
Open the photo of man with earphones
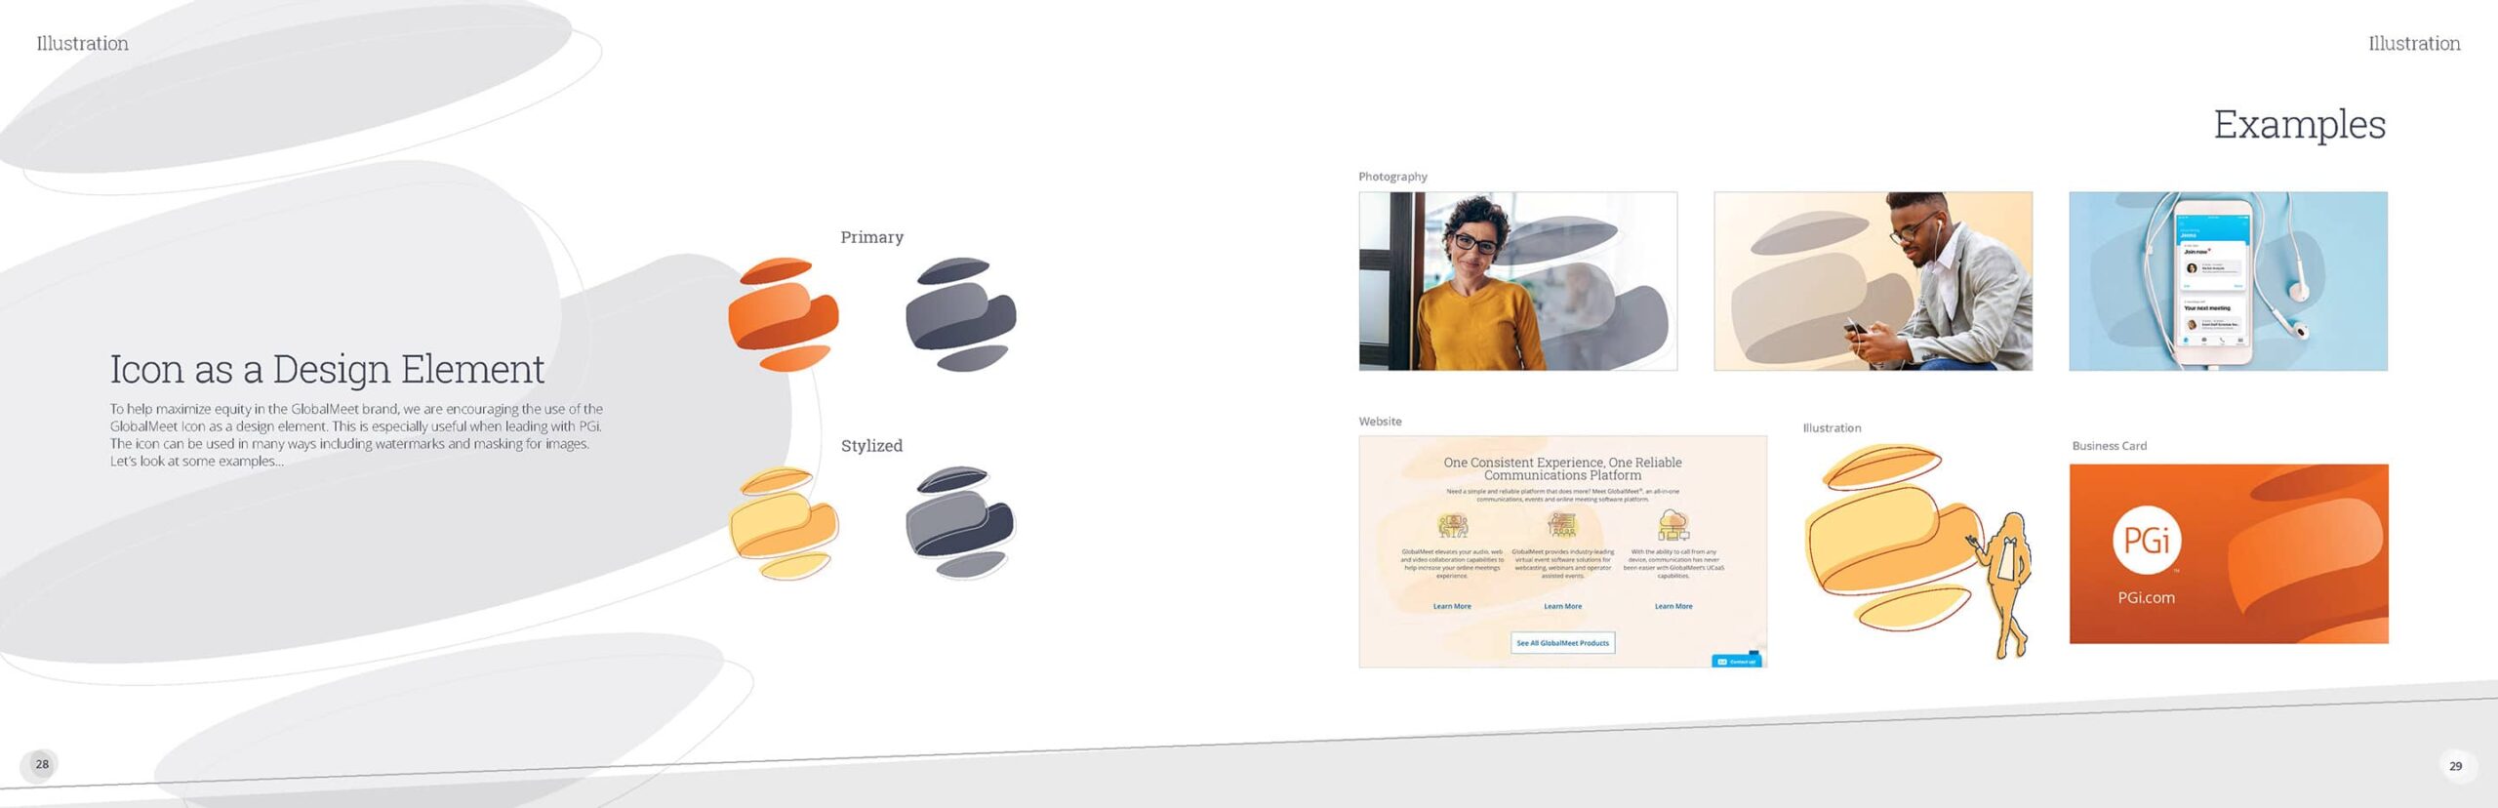pos(1873,281)
